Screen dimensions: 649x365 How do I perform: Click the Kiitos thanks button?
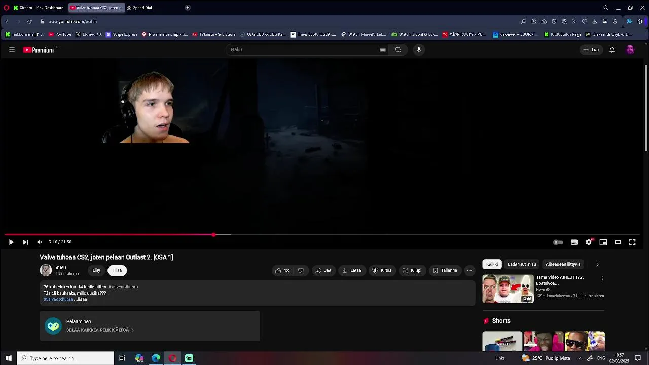click(382, 271)
